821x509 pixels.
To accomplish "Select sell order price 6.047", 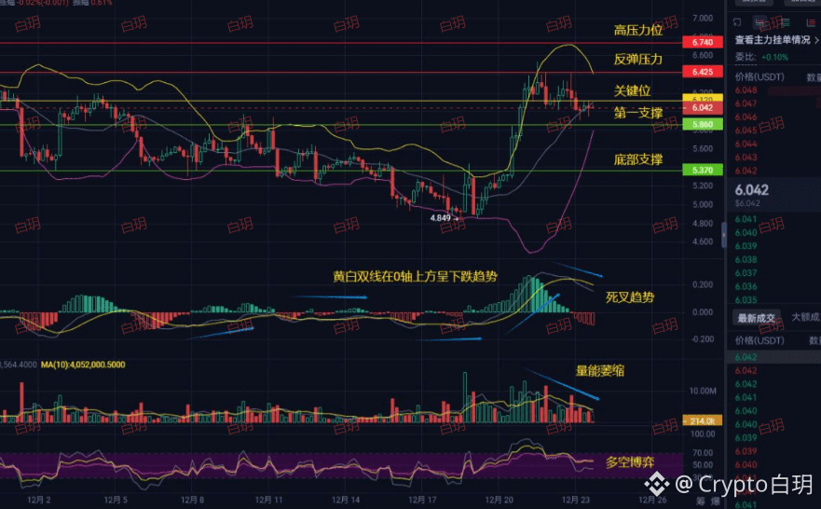I will [746, 103].
